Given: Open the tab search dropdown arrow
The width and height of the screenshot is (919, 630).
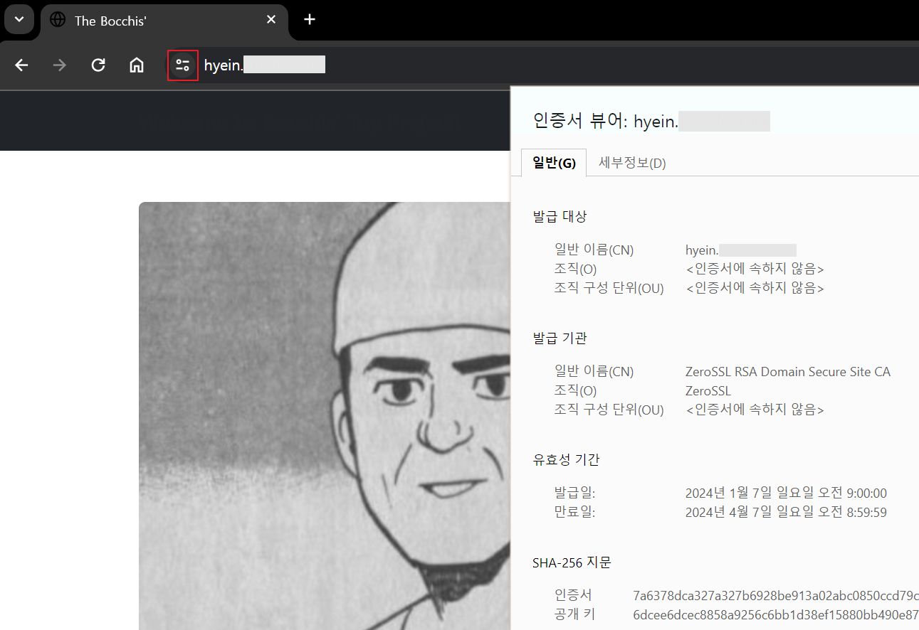Looking at the screenshot, I should (x=19, y=19).
